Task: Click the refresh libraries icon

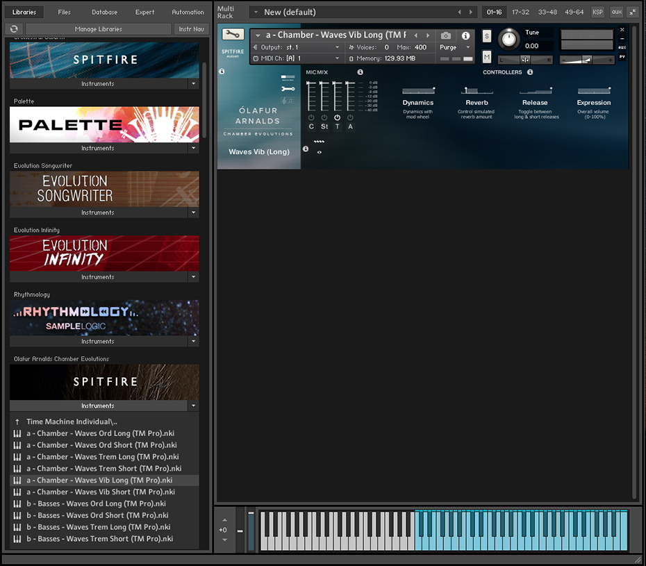Action: click(x=14, y=29)
